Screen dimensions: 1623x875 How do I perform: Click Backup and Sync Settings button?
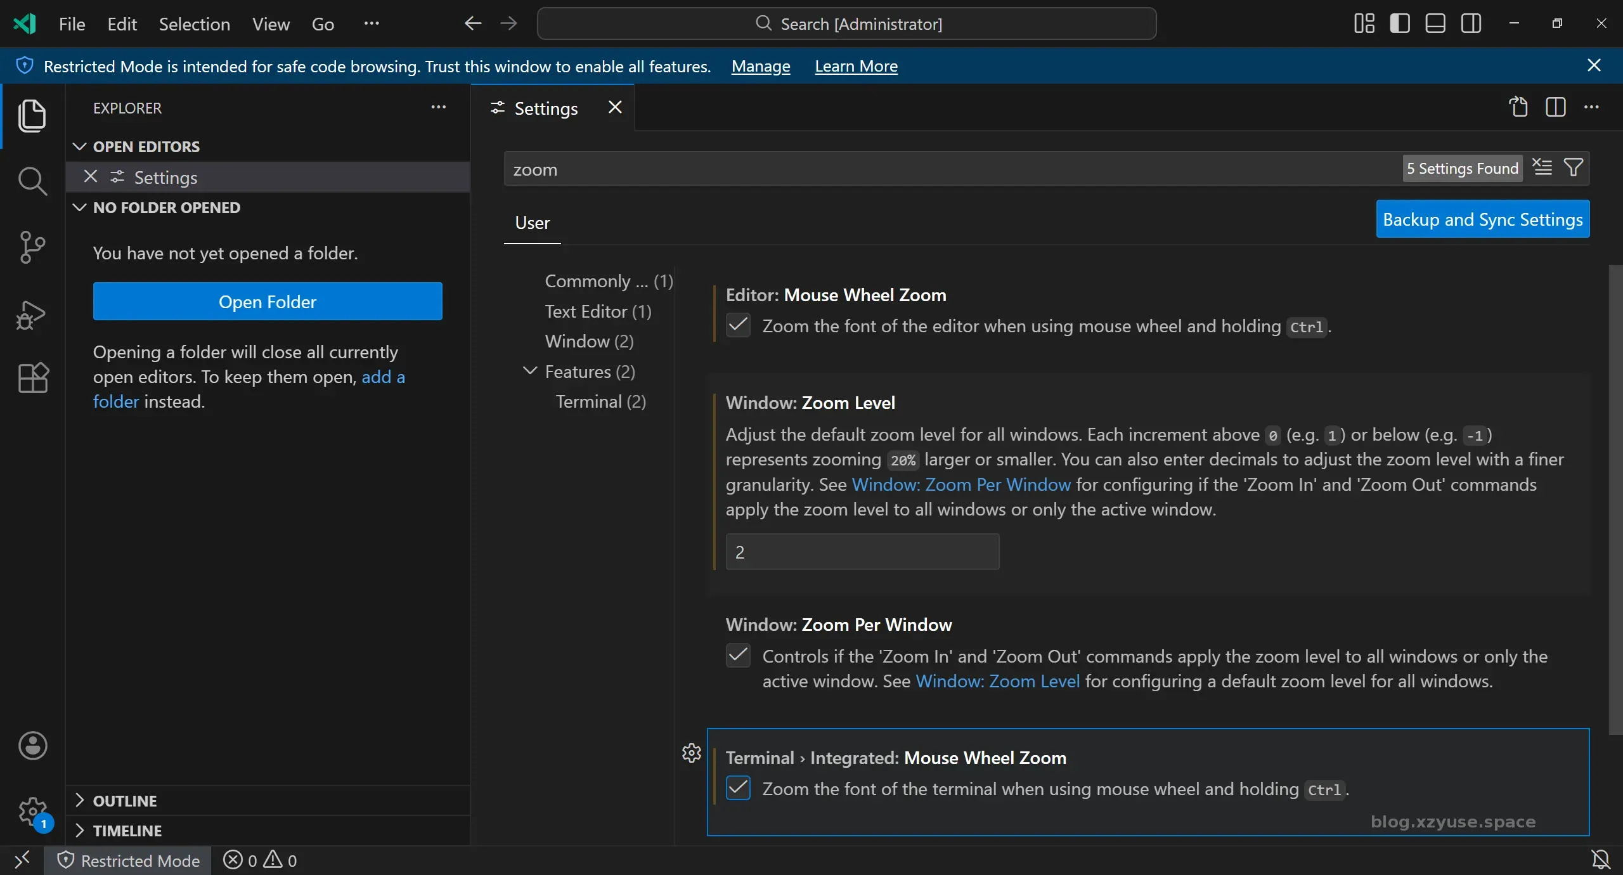point(1482,219)
